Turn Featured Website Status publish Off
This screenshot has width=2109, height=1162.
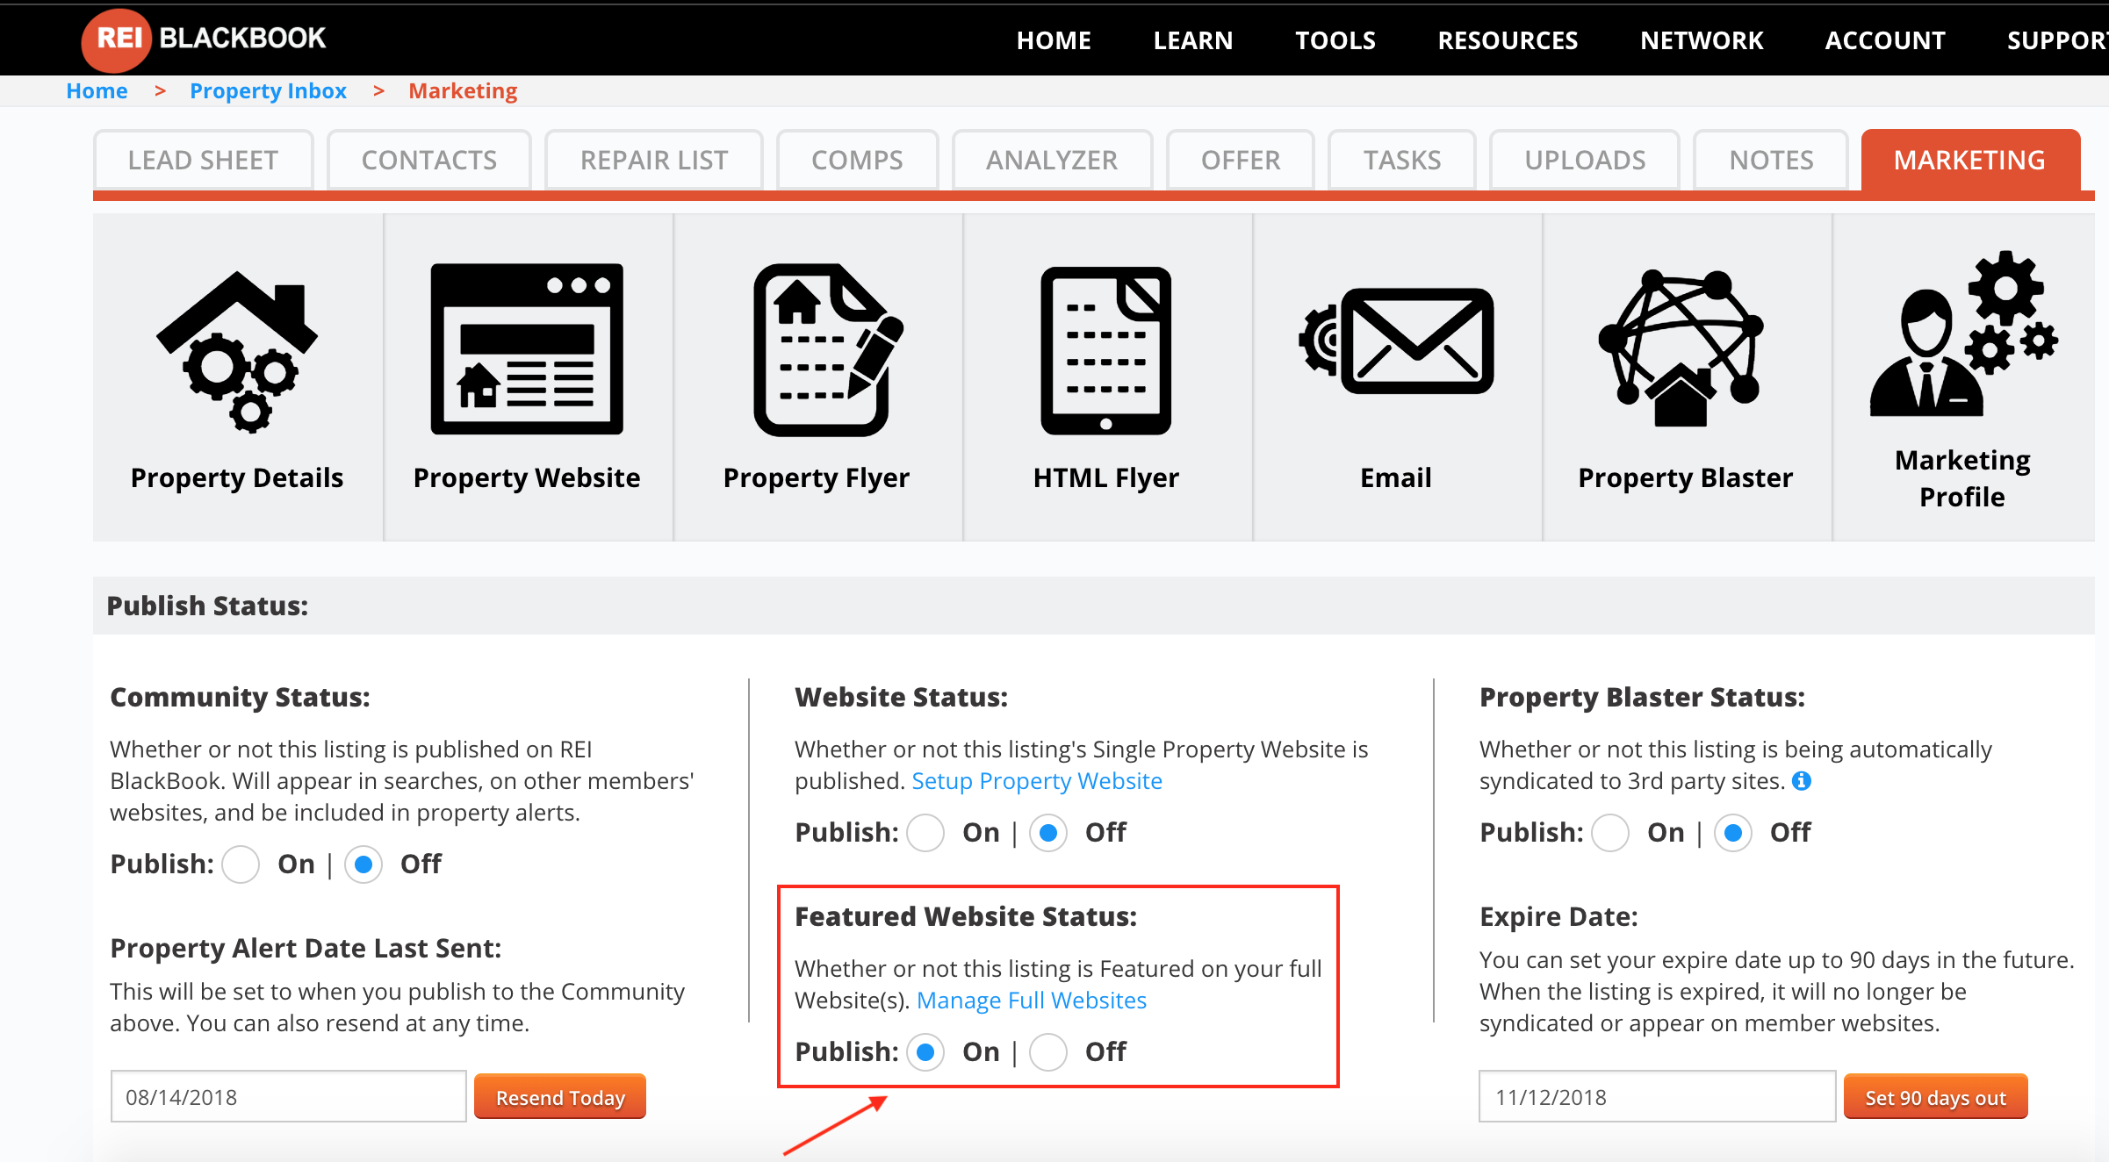click(x=1048, y=1052)
